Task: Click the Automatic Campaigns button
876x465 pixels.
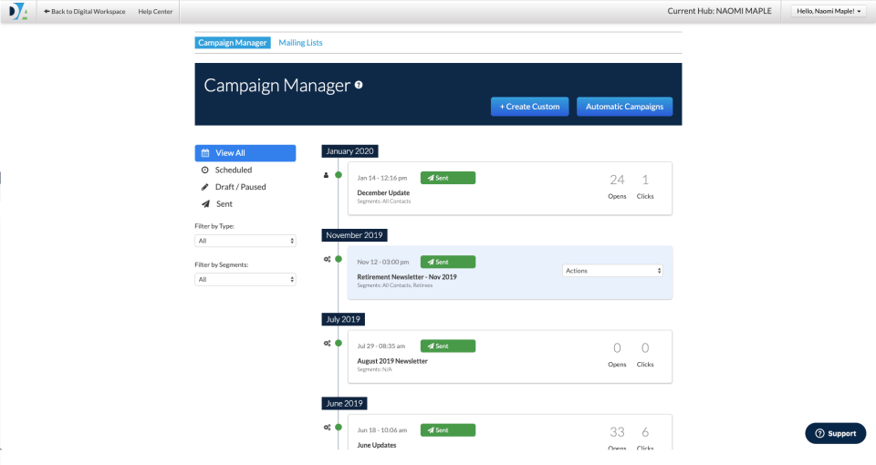Action: pyautogui.click(x=624, y=107)
